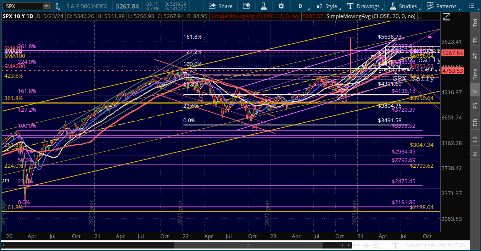Activate the crosshair pan tool icon

[x=366, y=245]
